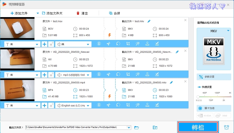Image resolution: width=234 pixels, height=133 pixels.
Task: Add subtitle plus for VID_20200220_094500_New.avi
Action: (x=44, y=75)
